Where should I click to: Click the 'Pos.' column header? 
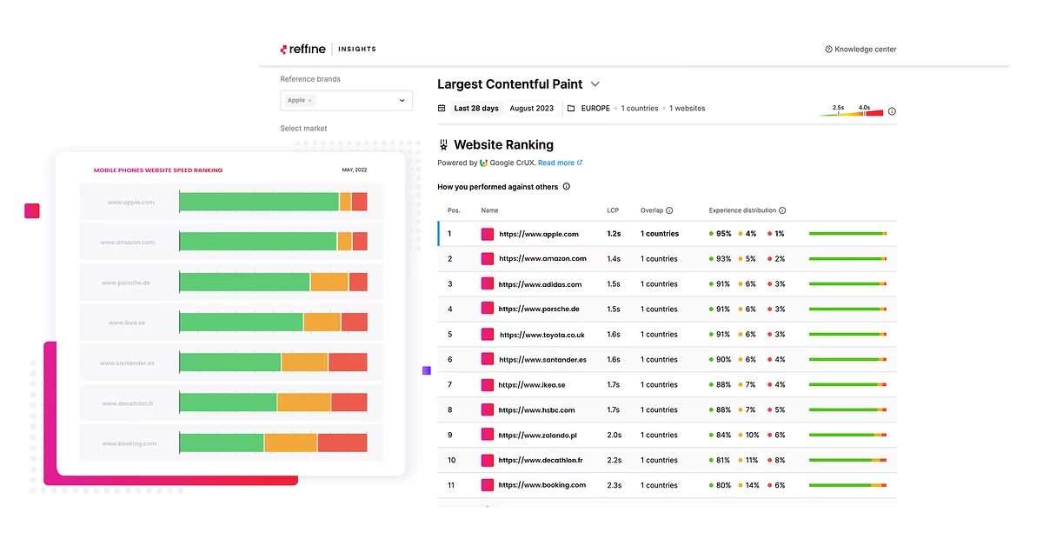[454, 210]
